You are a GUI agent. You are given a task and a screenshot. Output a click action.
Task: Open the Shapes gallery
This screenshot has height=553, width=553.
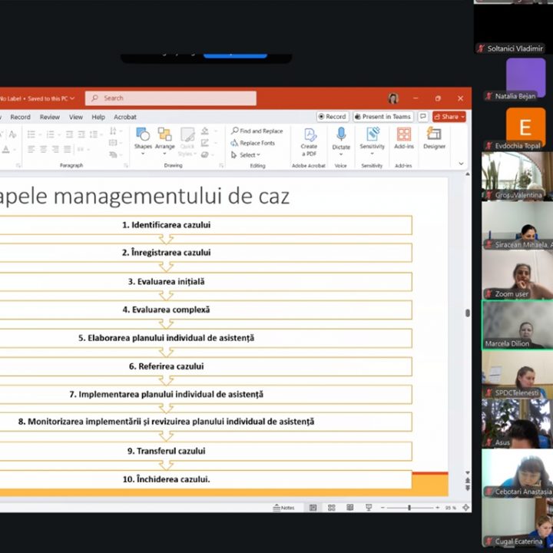pos(143,138)
